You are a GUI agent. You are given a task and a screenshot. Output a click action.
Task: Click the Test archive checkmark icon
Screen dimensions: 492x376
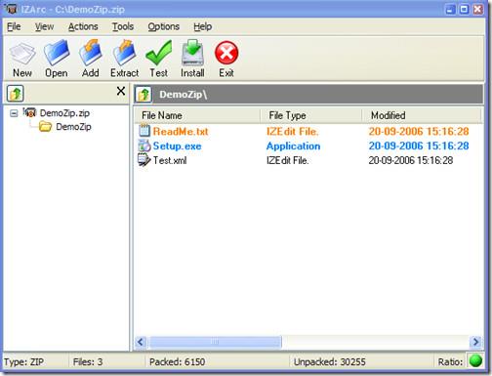click(159, 53)
